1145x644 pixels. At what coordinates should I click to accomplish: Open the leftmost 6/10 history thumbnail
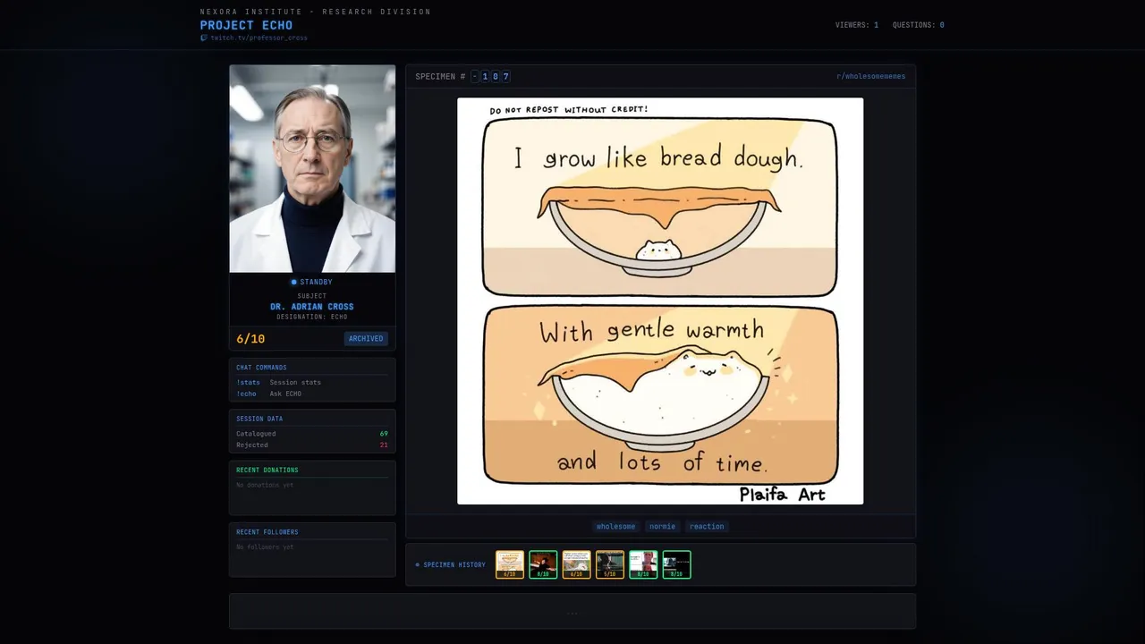coord(510,564)
